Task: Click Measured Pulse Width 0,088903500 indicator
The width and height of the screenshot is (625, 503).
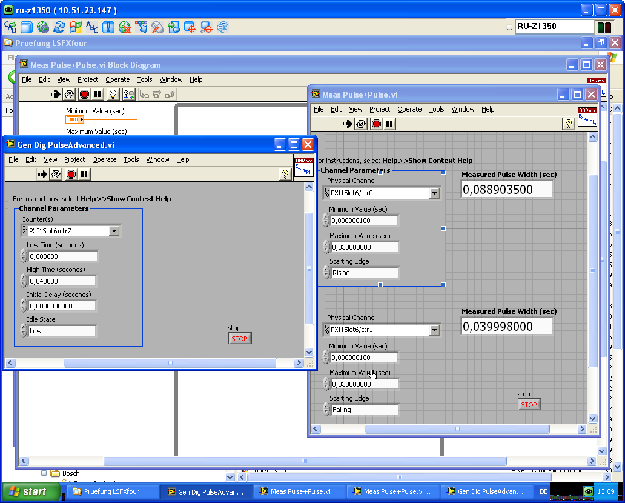Action: pos(506,190)
